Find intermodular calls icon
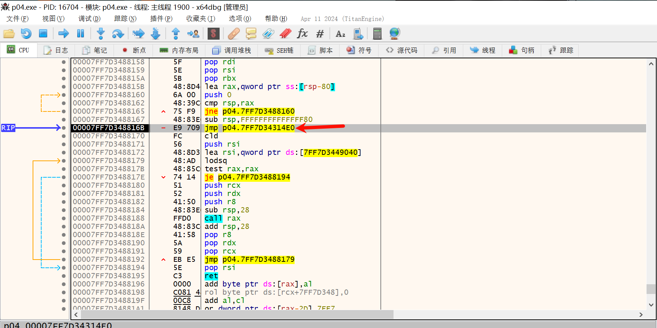 pyautogui.click(x=358, y=34)
